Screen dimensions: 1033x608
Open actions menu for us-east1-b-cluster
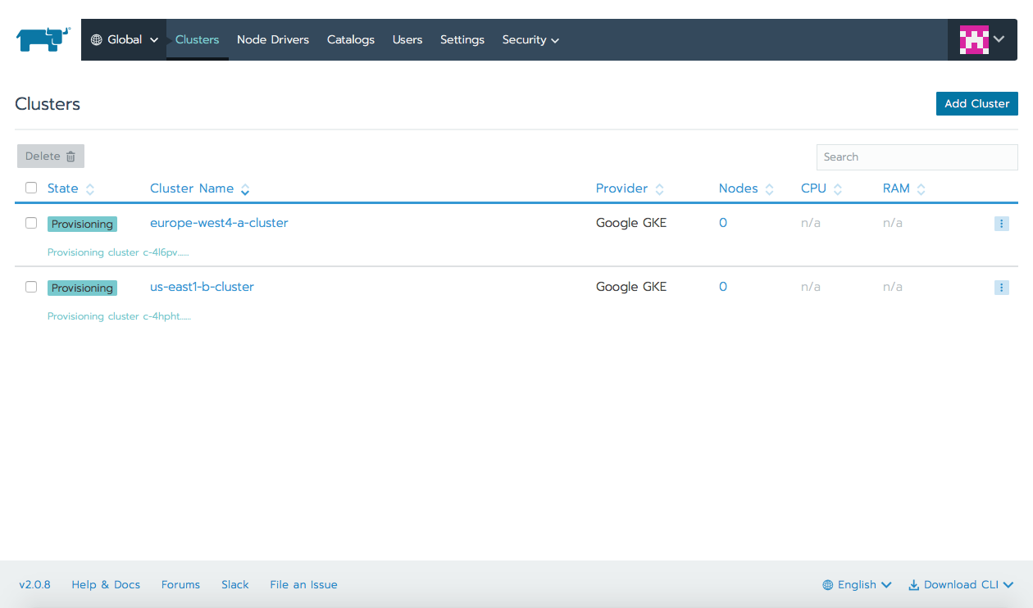(x=1001, y=288)
